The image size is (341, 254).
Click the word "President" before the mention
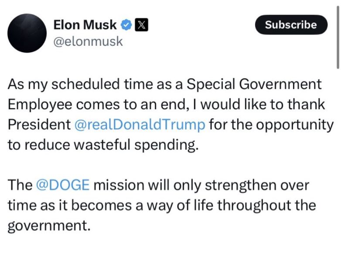point(39,125)
